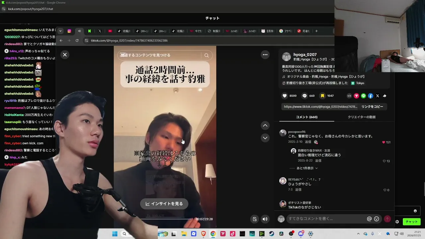Open the browser tab search dropdown
Image resolution: width=425 pixels, height=239 pixels.
[60, 31]
